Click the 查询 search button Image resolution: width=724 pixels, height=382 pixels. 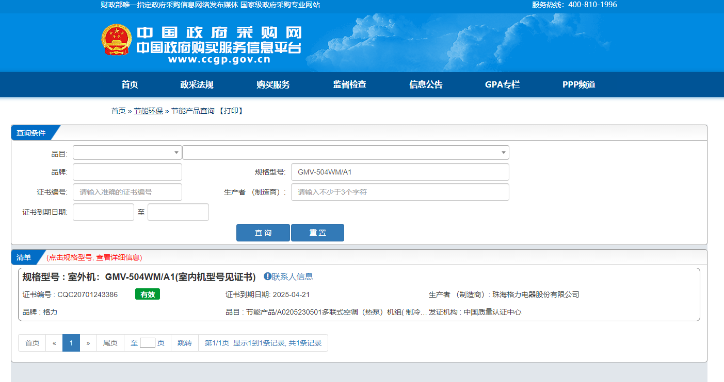(263, 233)
